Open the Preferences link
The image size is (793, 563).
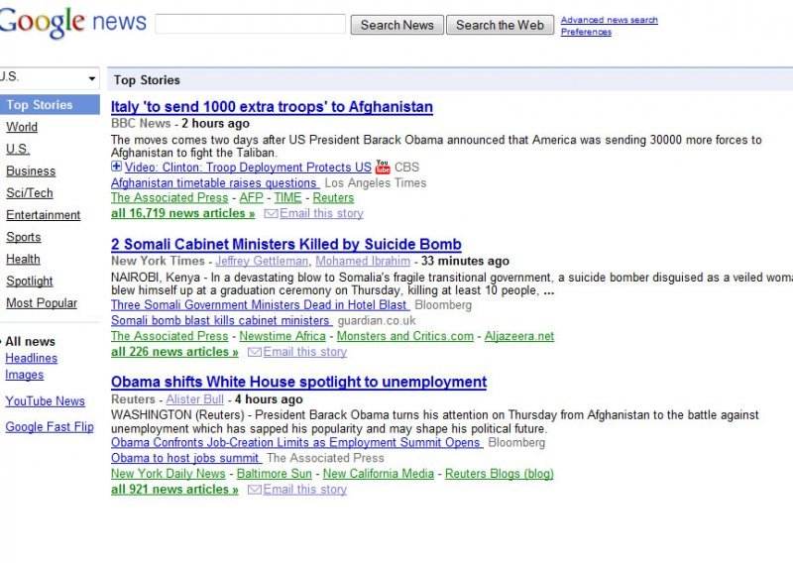(x=586, y=32)
